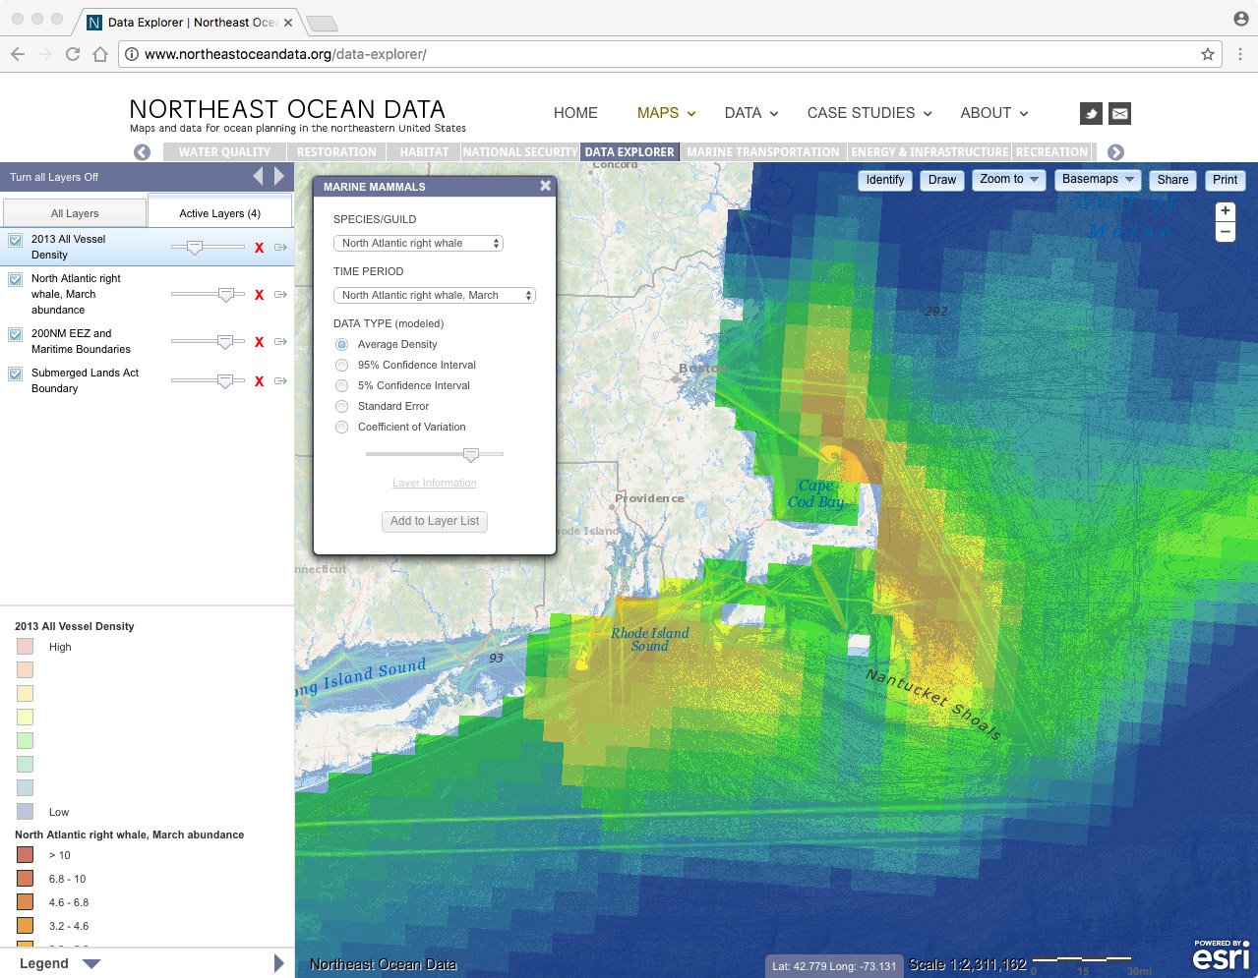Adjust Submerged Lands Act Boundary transparency slider

pyautogui.click(x=226, y=381)
